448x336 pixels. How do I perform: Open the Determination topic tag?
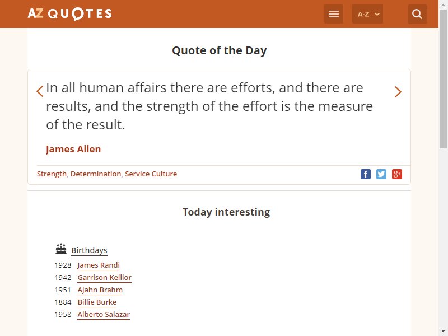tap(96, 174)
